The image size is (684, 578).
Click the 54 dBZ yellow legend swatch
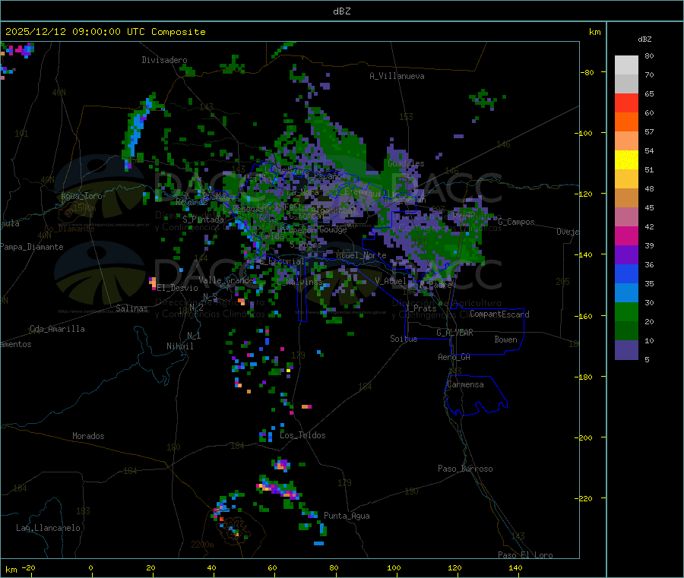tap(626, 160)
